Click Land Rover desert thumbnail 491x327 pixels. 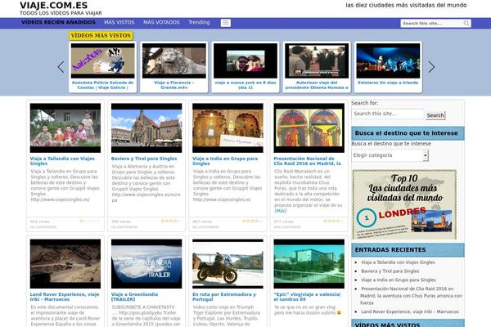(65, 264)
